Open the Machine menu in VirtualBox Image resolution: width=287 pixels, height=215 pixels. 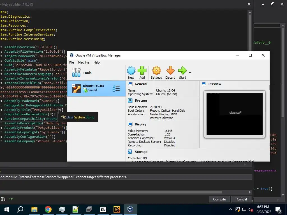tap(84, 62)
